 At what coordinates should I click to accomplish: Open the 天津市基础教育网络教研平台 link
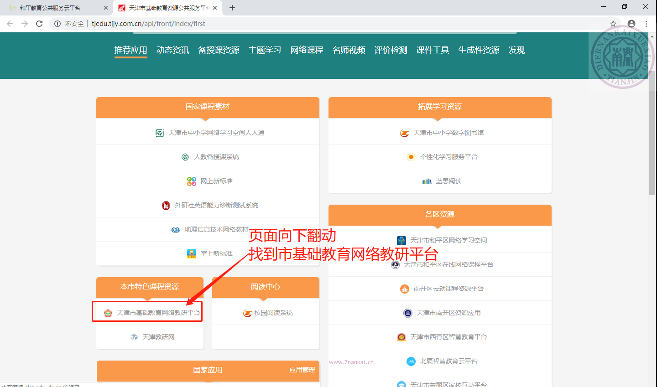click(158, 313)
